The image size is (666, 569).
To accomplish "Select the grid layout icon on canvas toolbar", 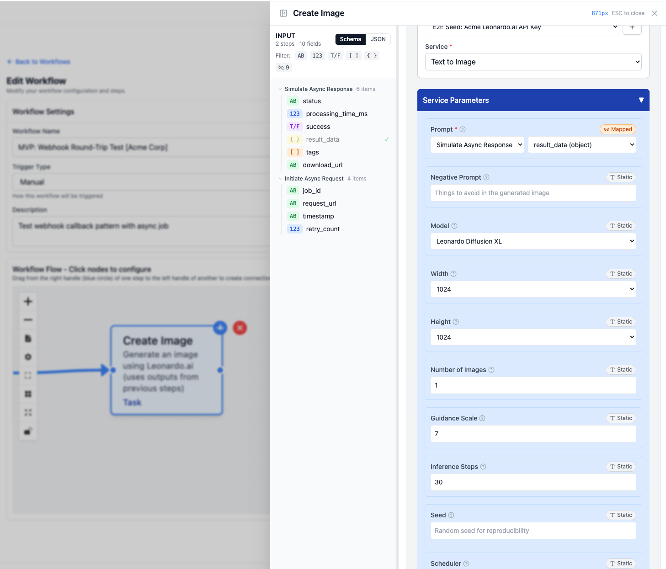I will coord(28,394).
